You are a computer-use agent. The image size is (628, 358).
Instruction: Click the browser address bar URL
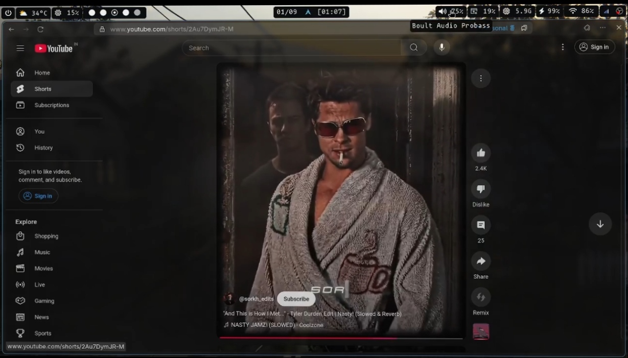pyautogui.click(x=172, y=29)
